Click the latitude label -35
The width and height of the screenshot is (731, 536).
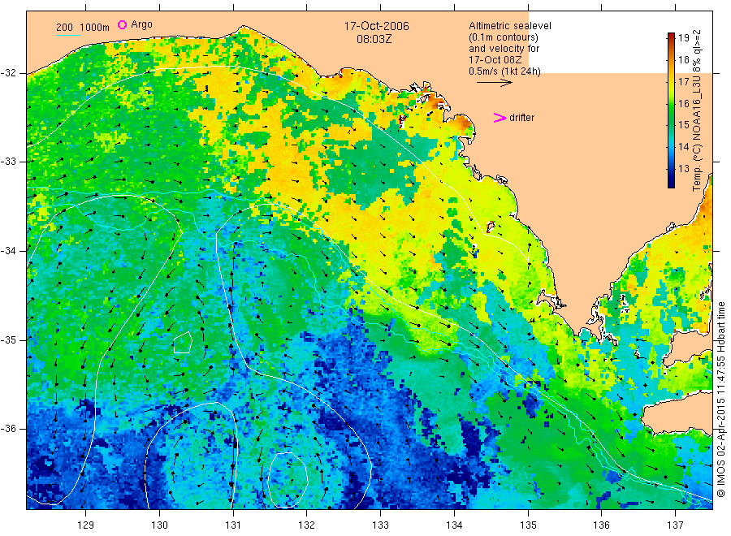[x=8, y=339]
